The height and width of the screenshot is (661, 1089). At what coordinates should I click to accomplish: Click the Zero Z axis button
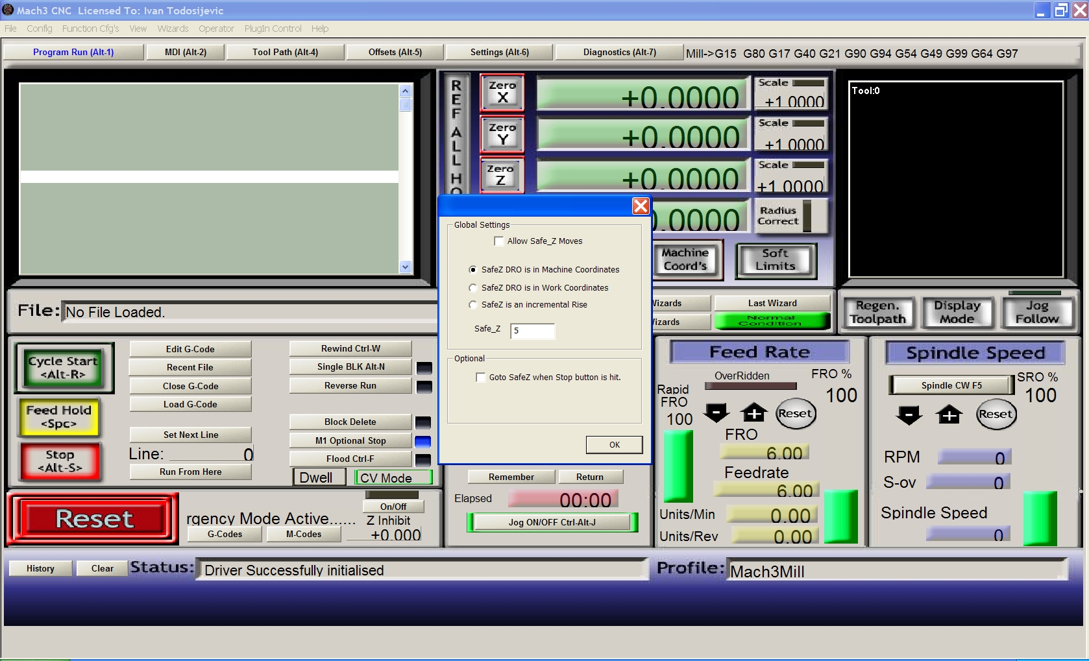tap(501, 175)
